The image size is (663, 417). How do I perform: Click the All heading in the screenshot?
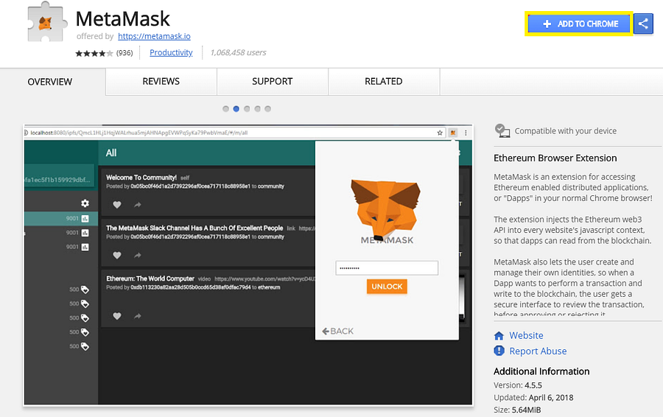click(111, 153)
